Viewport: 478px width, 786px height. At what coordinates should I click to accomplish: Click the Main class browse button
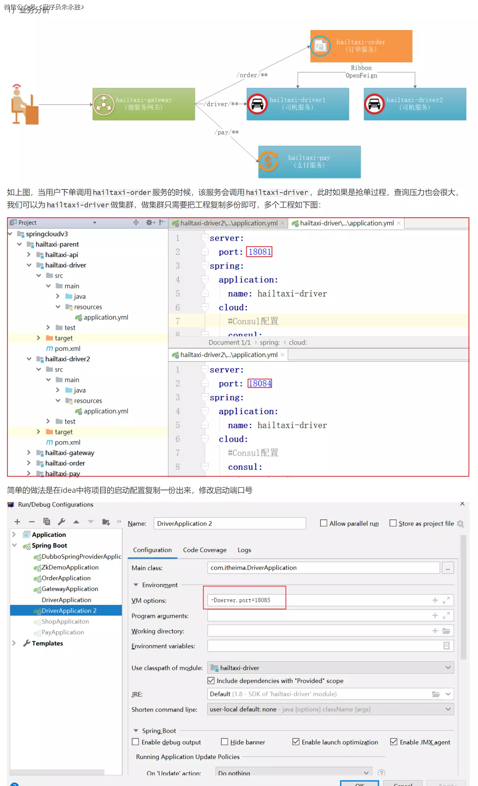coord(448,568)
